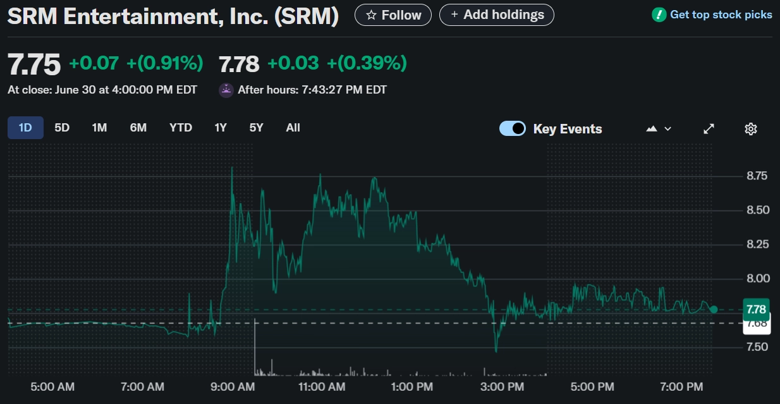Viewport: 780px width, 404px height.
Task: Click the 5:00 PM time axis label
Action: click(592, 386)
